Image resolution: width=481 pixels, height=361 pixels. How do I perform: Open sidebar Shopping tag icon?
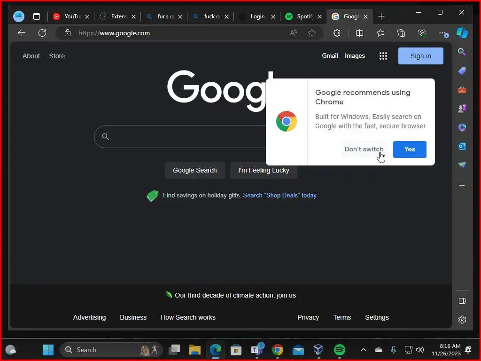(462, 71)
